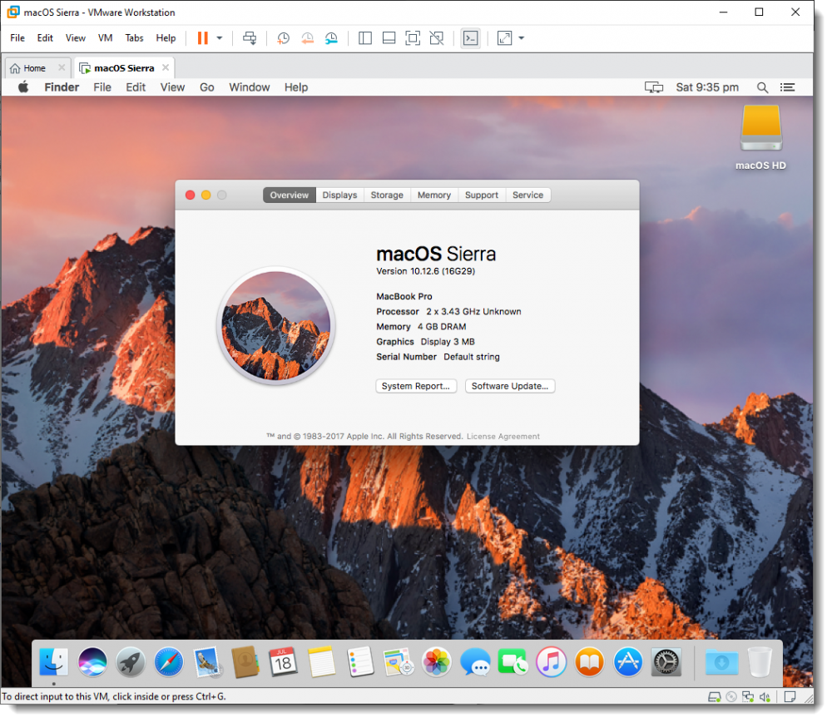Activate Siri from the Dock
832x722 pixels.
(92, 662)
